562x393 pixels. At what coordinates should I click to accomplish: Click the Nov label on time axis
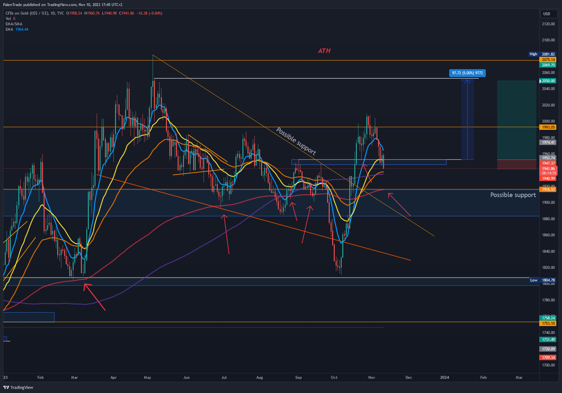coord(372,378)
